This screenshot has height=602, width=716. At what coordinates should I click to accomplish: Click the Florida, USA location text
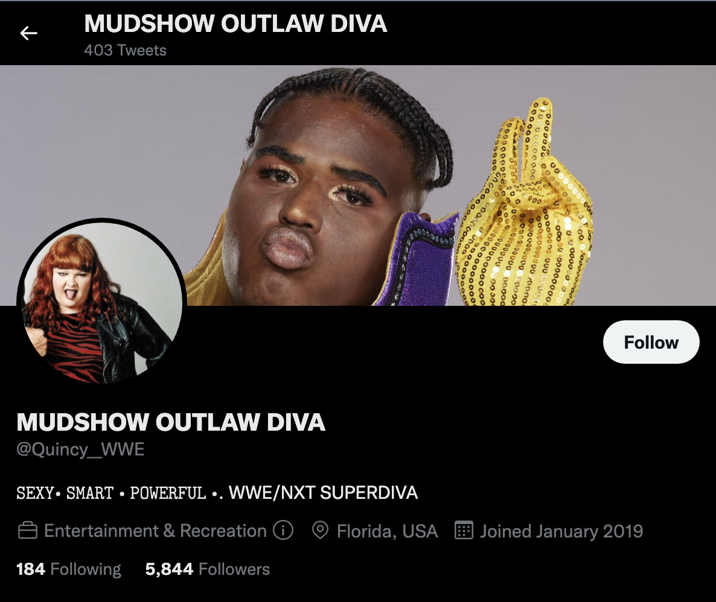[387, 531]
